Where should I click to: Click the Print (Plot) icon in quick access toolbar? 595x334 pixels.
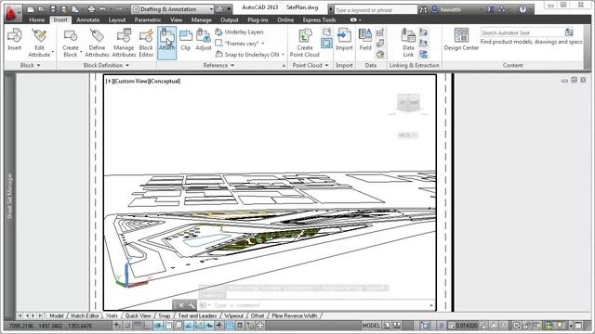(91, 9)
